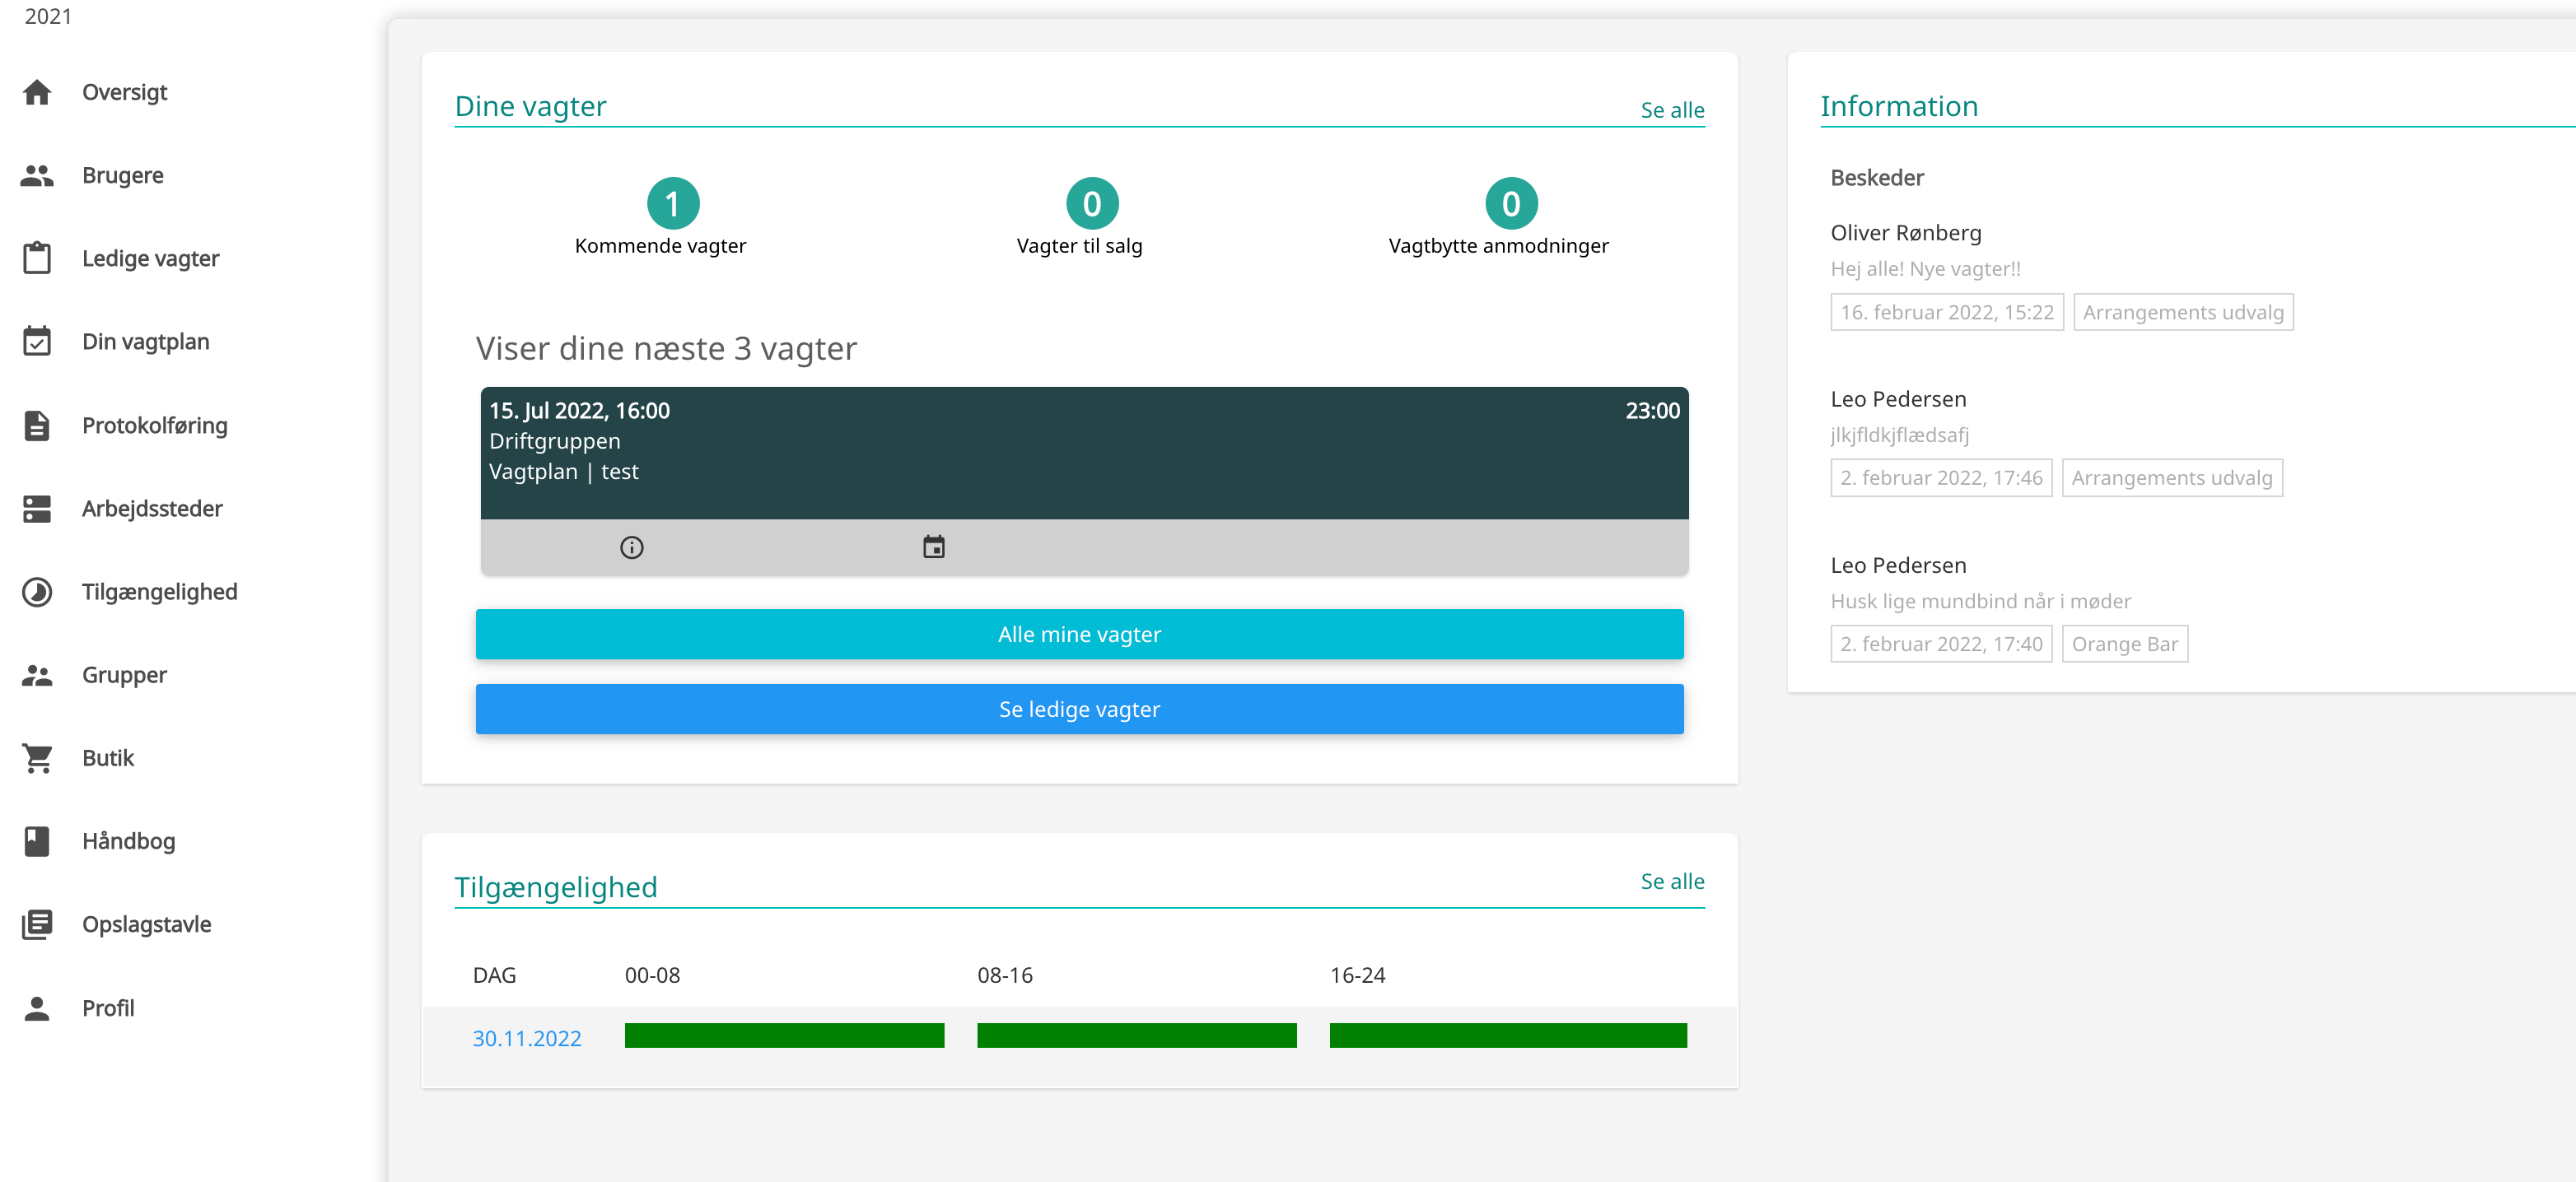Click the Beskeder subheading
The width and height of the screenshot is (2576, 1182).
[x=1877, y=178]
